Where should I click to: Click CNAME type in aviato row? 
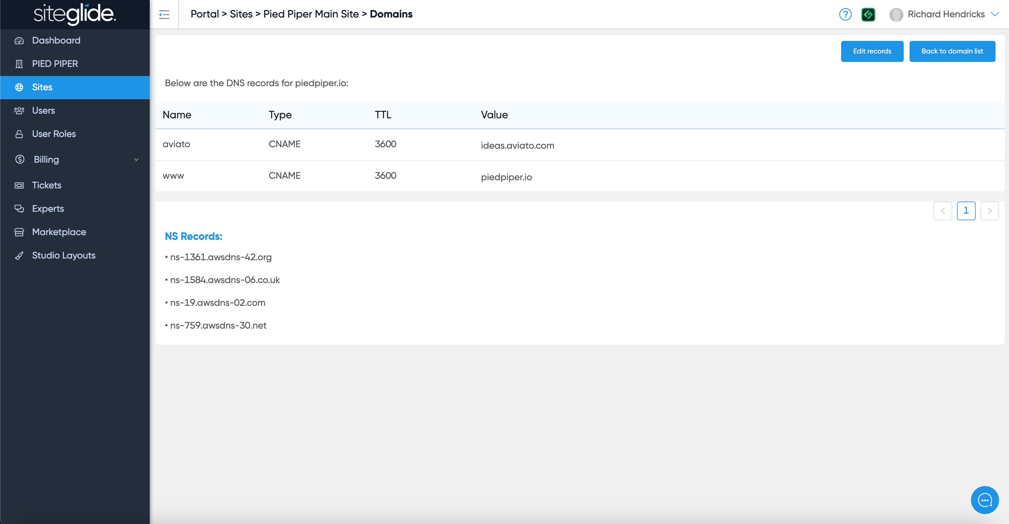click(x=284, y=144)
